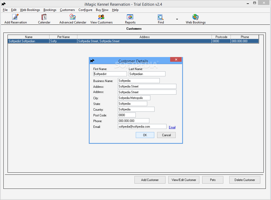Select the Softpedist Softpedian customer row
This screenshot has height=200, width=271.
133,41
